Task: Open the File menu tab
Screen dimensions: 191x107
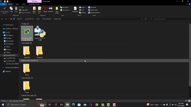Action: coord(3,4)
